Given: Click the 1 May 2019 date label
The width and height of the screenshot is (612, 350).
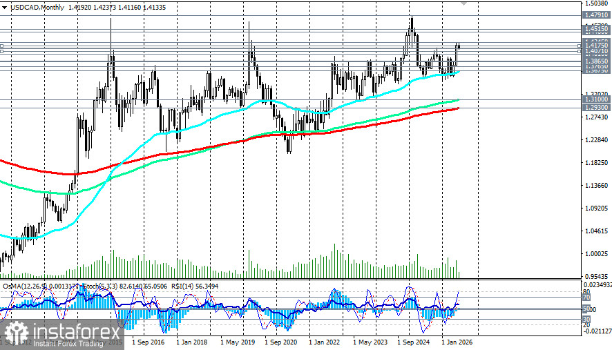Looking at the screenshot, I should pyautogui.click(x=238, y=342).
